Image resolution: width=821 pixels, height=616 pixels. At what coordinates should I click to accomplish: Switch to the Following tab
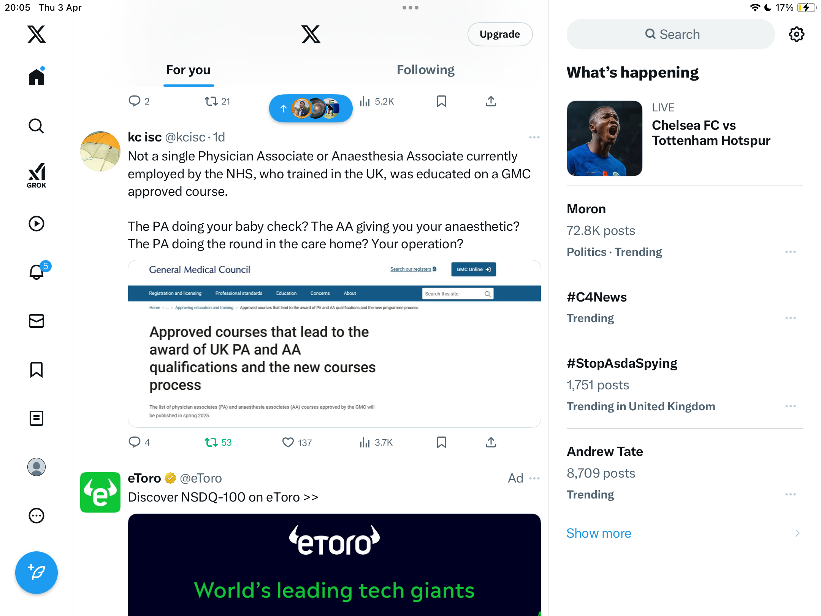coord(425,70)
